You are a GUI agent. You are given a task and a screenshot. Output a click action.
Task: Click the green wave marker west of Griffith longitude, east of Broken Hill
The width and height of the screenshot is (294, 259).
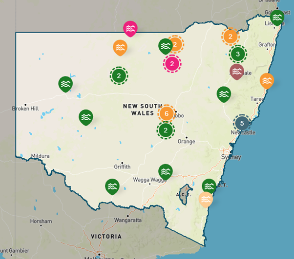86,117
